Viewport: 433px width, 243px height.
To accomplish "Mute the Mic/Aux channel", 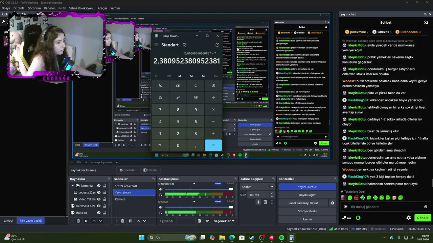I will pyautogui.click(x=161, y=207).
